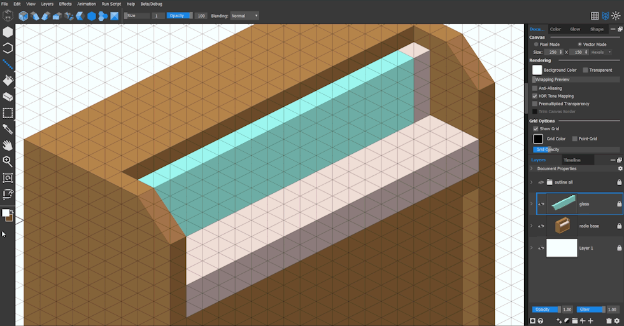Activate the marquee selection tool
Screen dimensions: 624x326
pyautogui.click(x=8, y=113)
